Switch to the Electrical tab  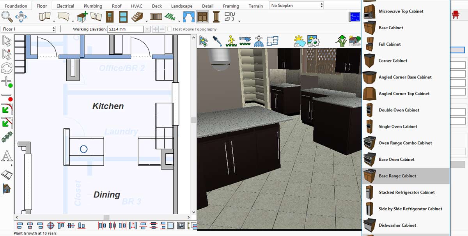coord(65,6)
